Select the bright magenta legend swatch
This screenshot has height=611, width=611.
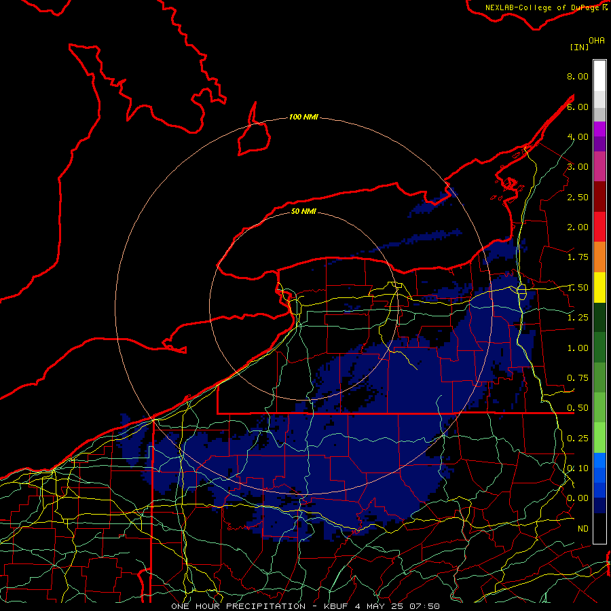[599, 130]
